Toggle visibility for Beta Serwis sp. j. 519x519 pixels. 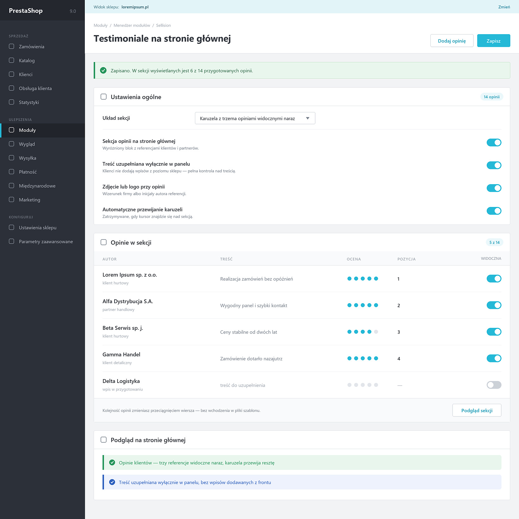(494, 332)
